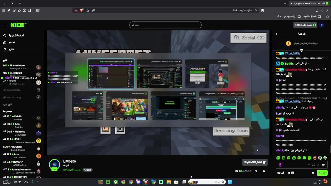Click the gifted sub badge number 1
This screenshot has width=331, height=186.
pos(288,44)
